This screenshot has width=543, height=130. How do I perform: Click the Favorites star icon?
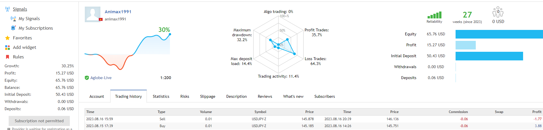pos(8,38)
